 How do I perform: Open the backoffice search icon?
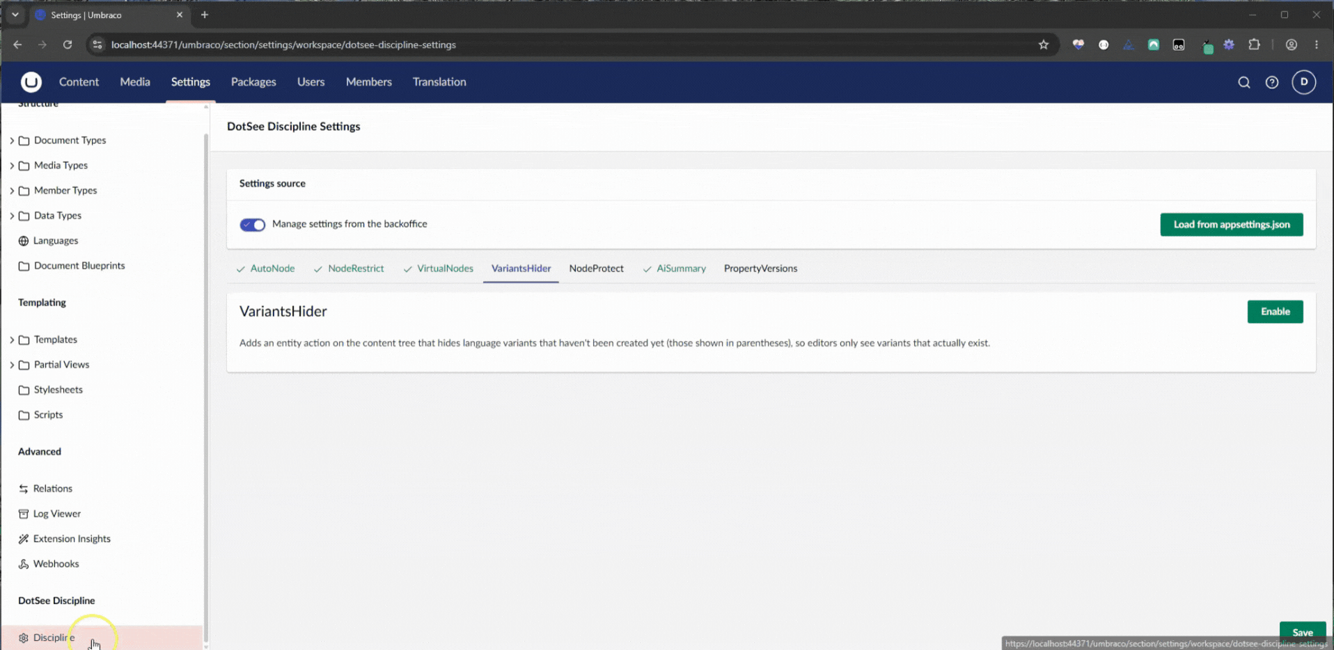[1243, 82]
